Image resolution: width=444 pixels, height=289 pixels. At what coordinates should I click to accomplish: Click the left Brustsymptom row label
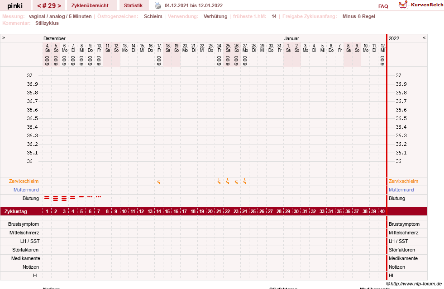24,224
